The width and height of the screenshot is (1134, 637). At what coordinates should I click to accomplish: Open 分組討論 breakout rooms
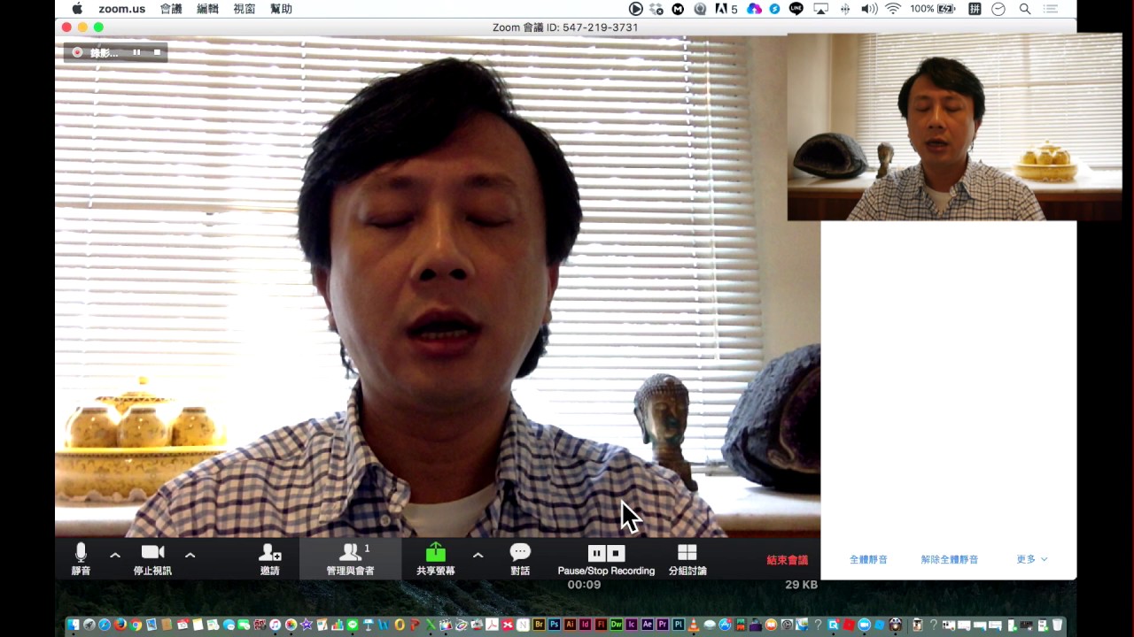(x=687, y=559)
